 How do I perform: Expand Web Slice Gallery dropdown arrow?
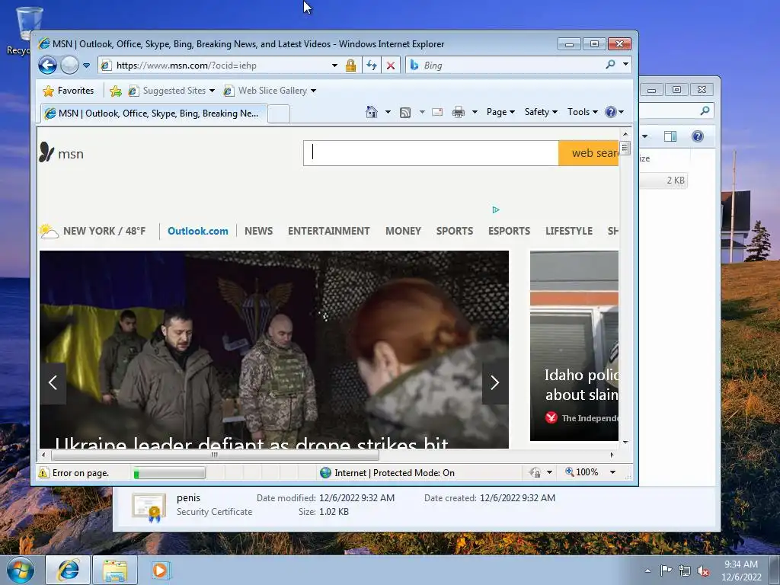313,91
